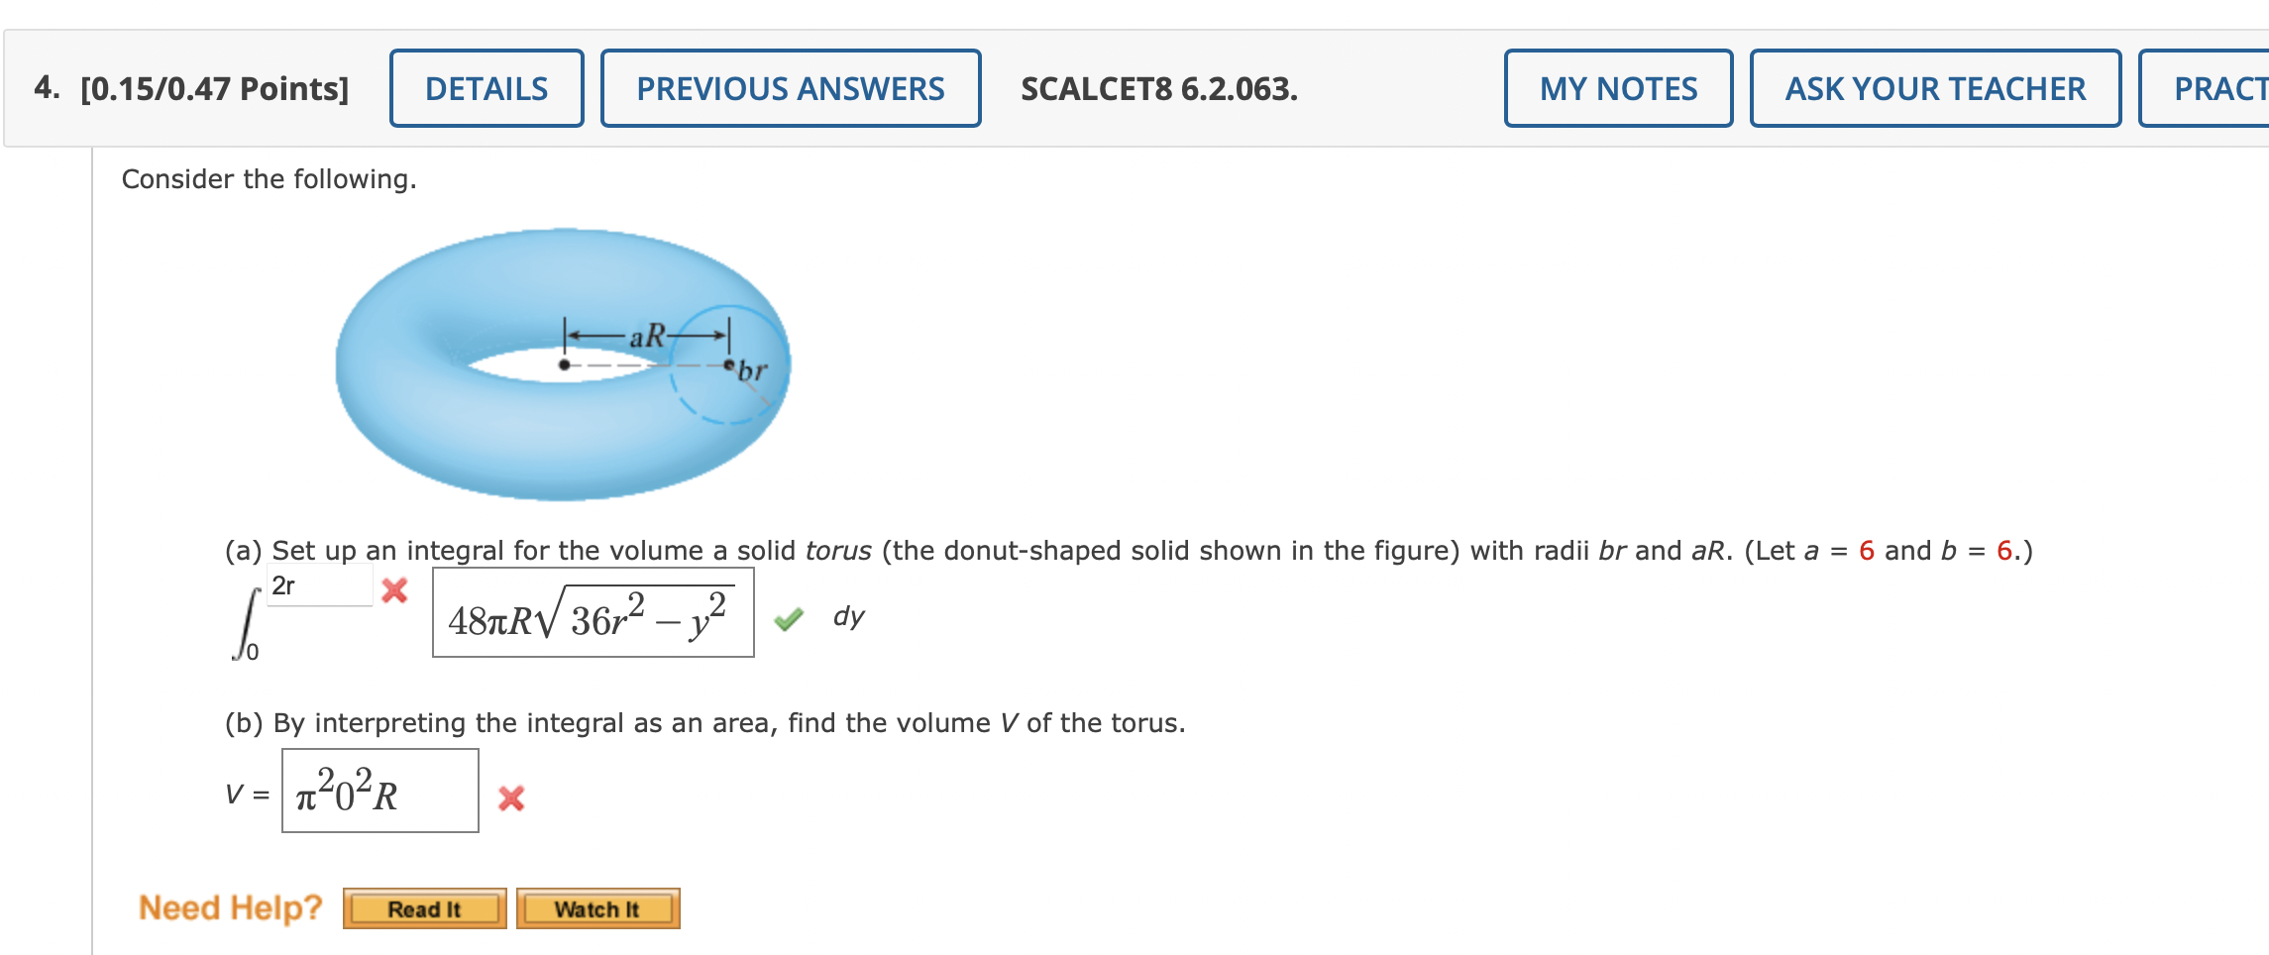Click the Watch It video button

(x=595, y=908)
